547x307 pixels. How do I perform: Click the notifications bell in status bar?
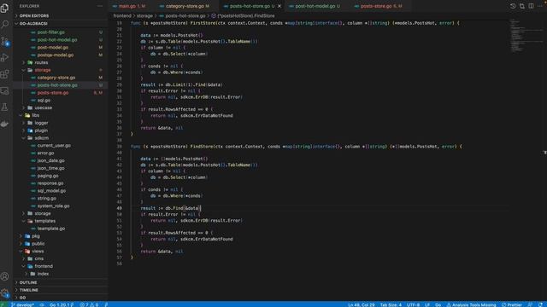[x=540, y=304]
